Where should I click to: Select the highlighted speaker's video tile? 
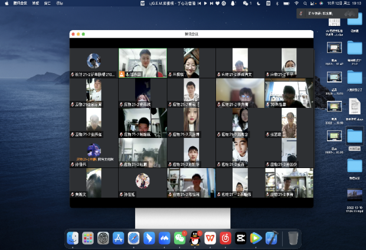(142, 63)
